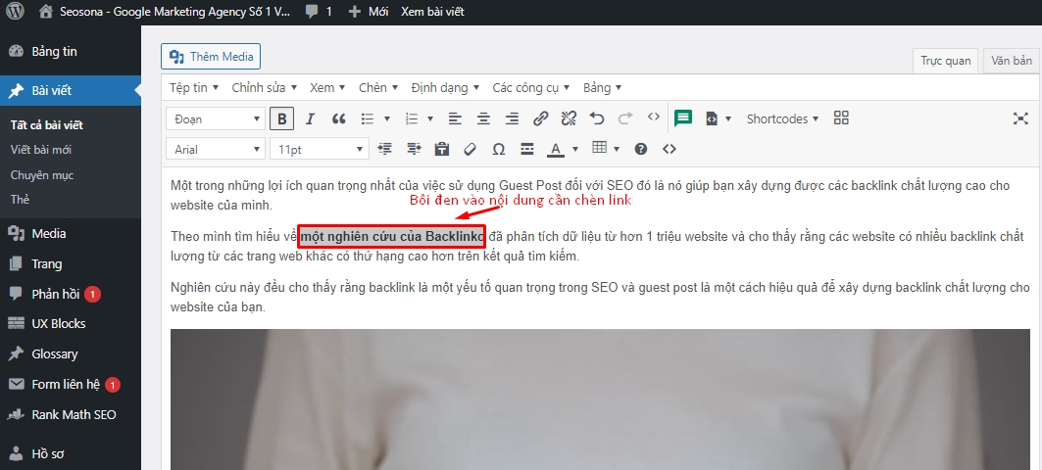Open the paragraph format dropdown "Đoạn"

click(x=216, y=118)
